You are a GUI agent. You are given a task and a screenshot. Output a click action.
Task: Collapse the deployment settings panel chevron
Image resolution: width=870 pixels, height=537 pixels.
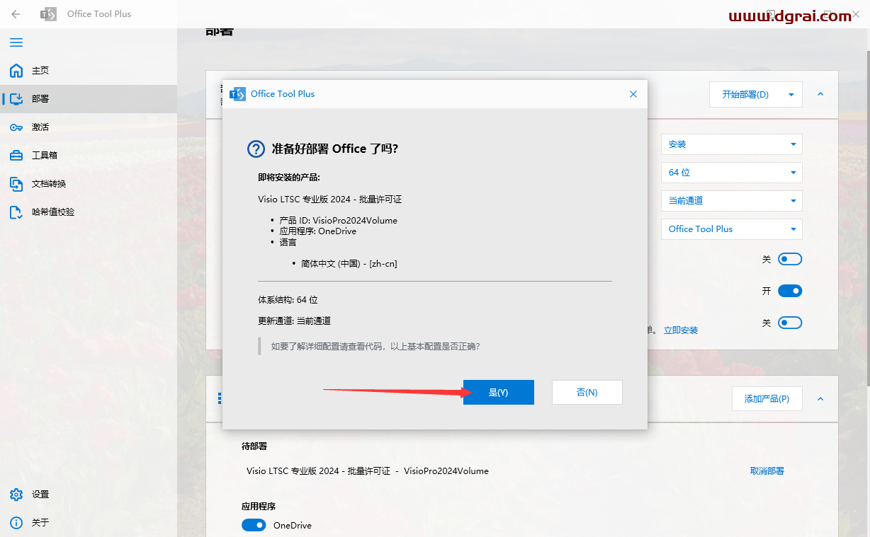(x=820, y=94)
